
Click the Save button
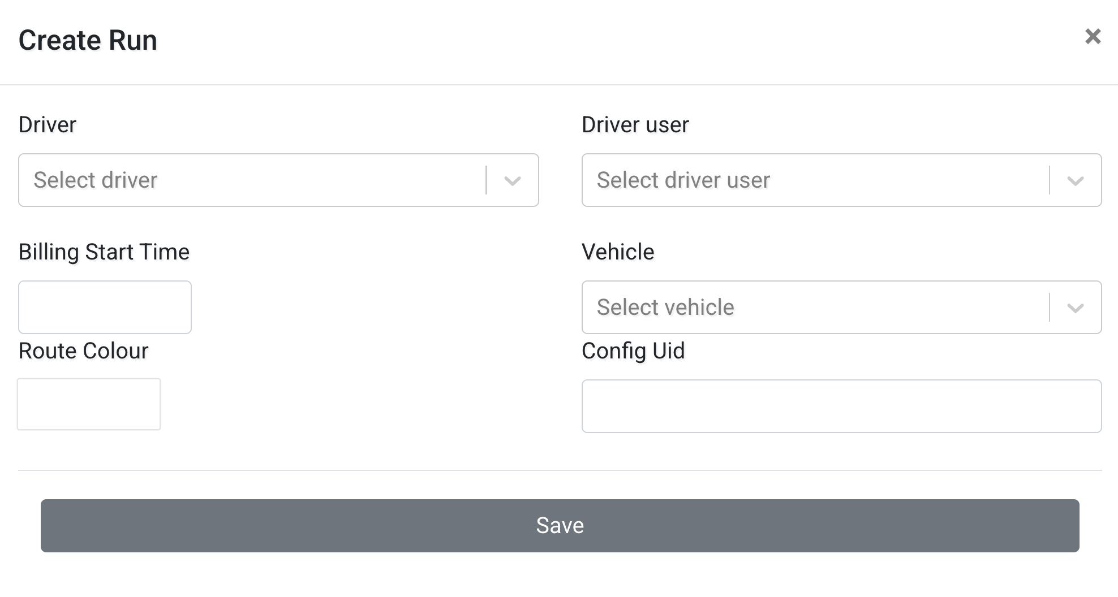559,525
